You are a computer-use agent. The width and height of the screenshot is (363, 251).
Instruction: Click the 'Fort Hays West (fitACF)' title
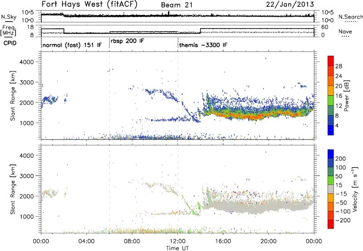pos(89,5)
